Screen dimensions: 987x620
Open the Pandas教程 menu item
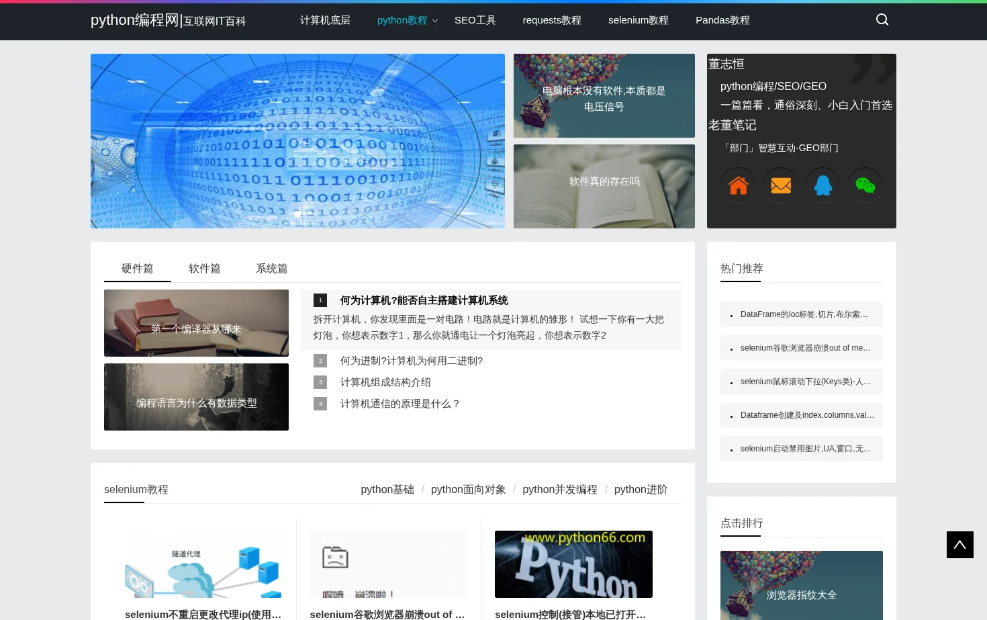(x=722, y=20)
